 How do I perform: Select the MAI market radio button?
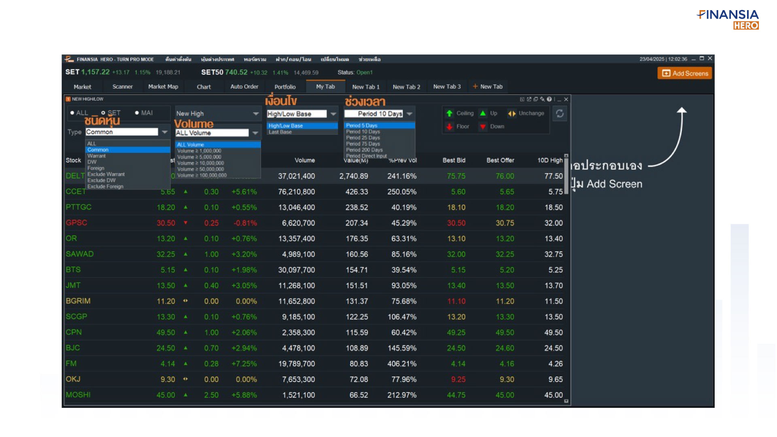(x=137, y=113)
